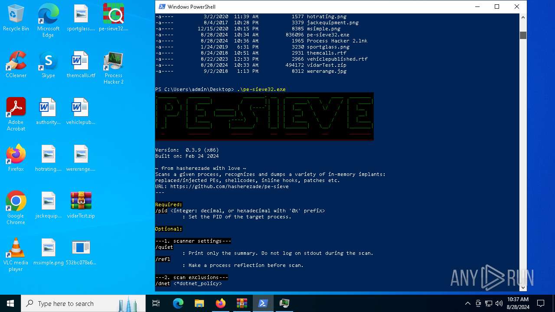Launch Google Chrome from desktop
Viewport: 555px width, 312px height.
tap(16, 208)
